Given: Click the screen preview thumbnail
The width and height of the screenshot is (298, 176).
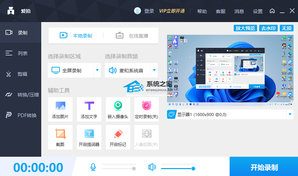Looking at the screenshot, I should click(x=230, y=70).
